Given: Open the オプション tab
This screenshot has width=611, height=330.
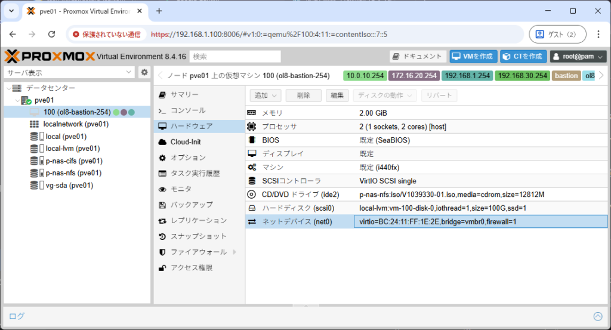Looking at the screenshot, I should pyautogui.click(x=199, y=158).
